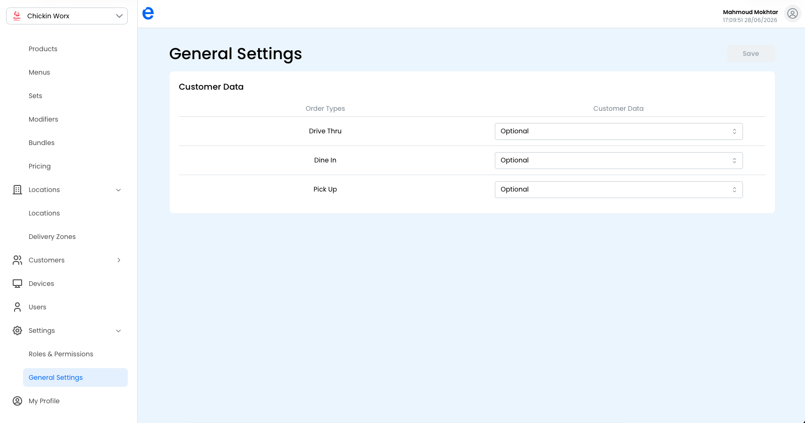Click the Devices monitor icon
Viewport: 805px width, 423px height.
point(17,284)
